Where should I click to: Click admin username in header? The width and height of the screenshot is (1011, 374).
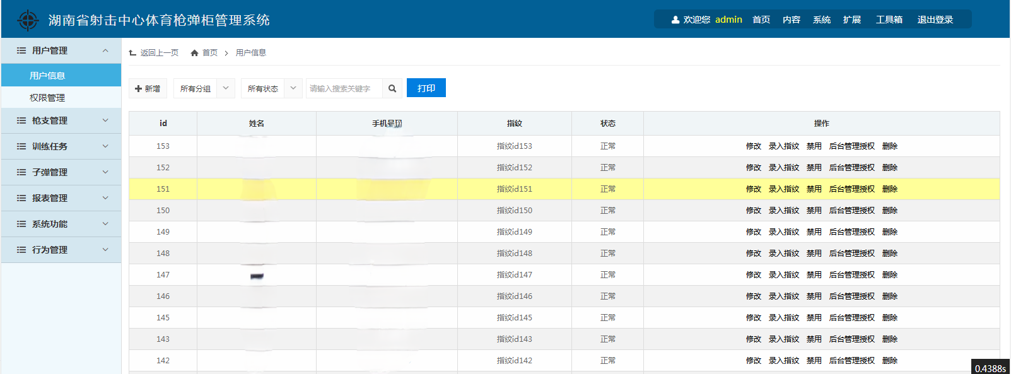click(728, 20)
